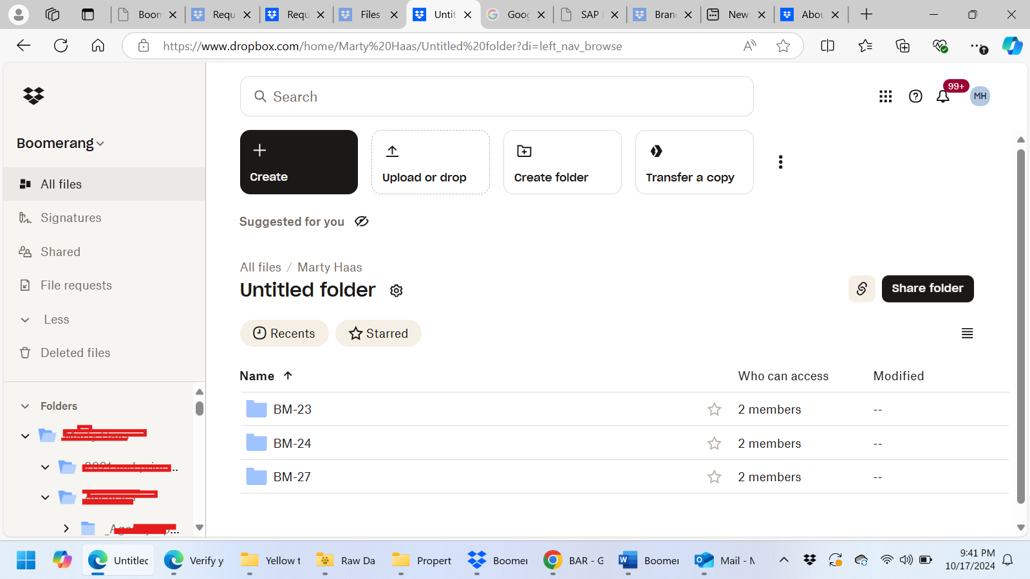
Task: Filter files by Recents
Action: pyautogui.click(x=284, y=333)
